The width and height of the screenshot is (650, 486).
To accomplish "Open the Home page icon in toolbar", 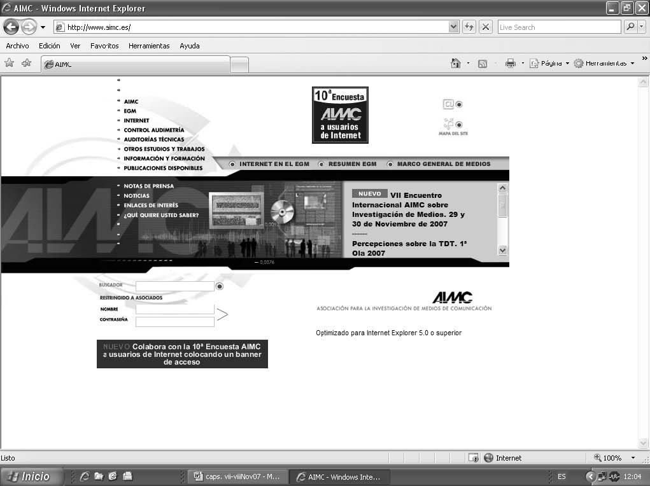I will pyautogui.click(x=455, y=63).
